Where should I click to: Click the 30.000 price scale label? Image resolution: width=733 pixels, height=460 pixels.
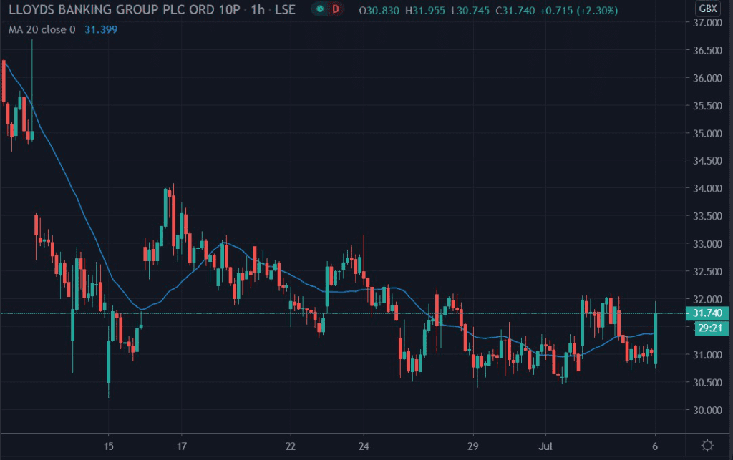point(707,410)
